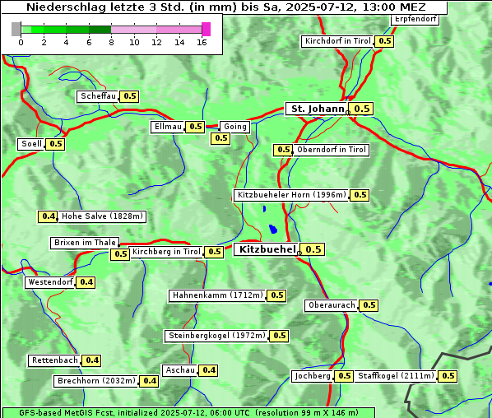The width and height of the screenshot is (492, 418).
Task: Select Brechhorn's 0.4 value box
Action: [x=150, y=381]
